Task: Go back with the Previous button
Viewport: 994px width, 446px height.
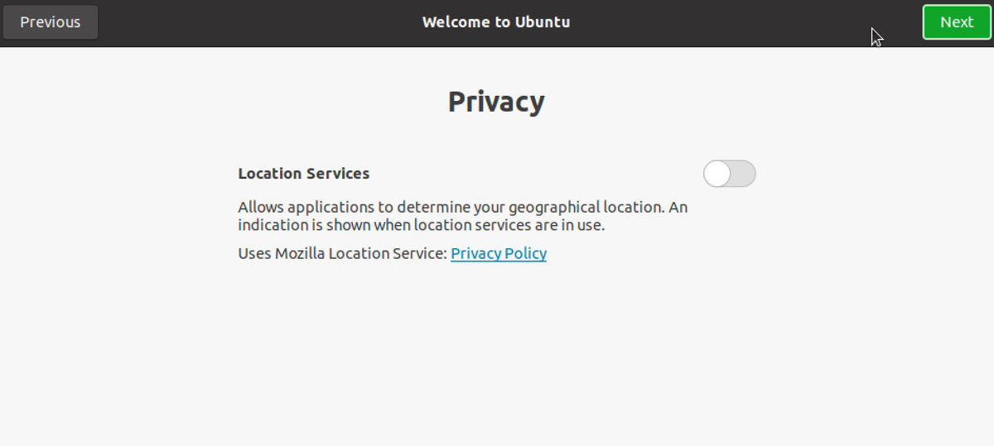Action: click(x=51, y=22)
